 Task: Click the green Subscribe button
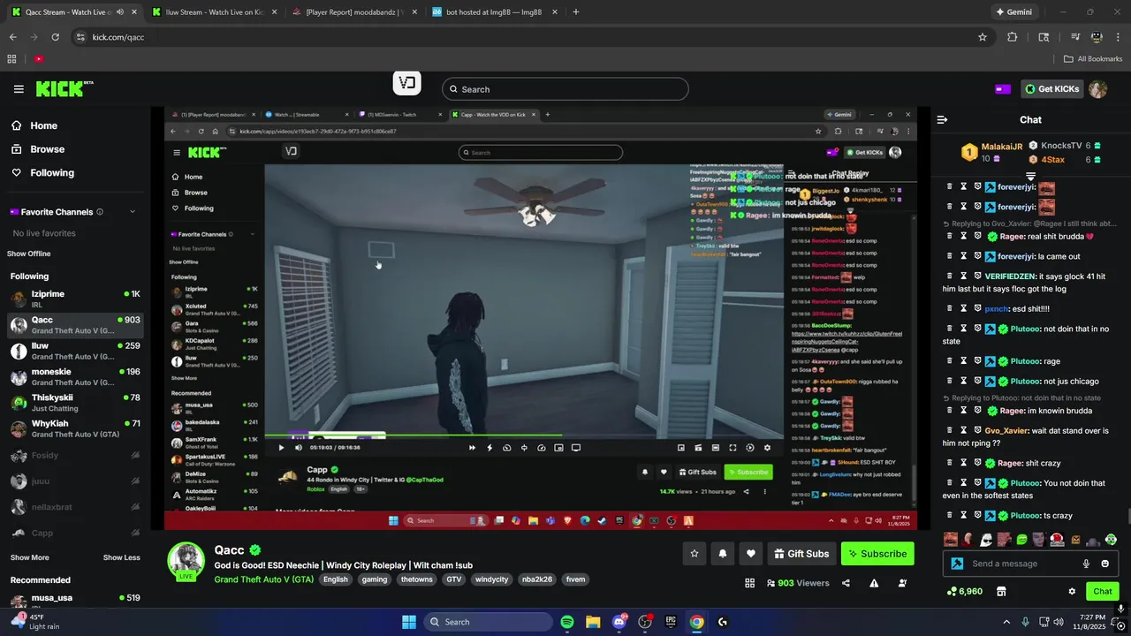click(x=877, y=554)
